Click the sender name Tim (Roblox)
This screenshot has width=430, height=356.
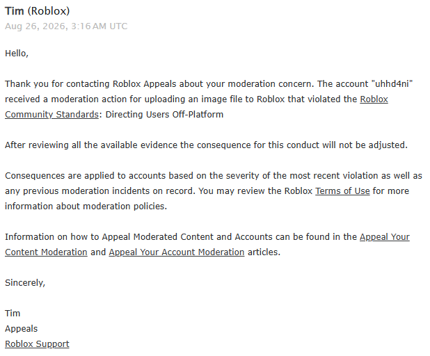(x=38, y=11)
